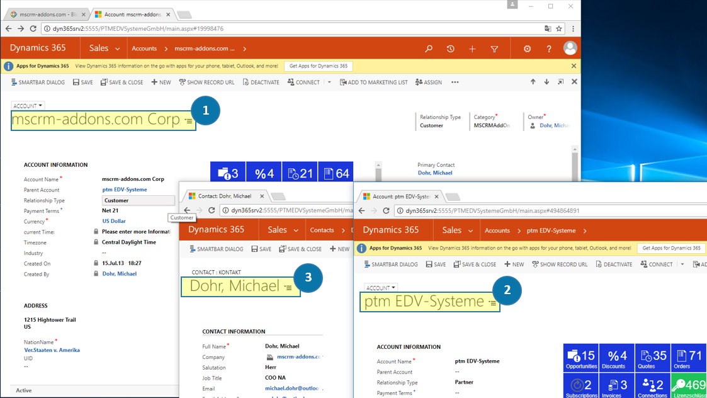707x398 pixels.
Task: Open settings gear in main Dynamics navbar
Action: [x=527, y=48]
